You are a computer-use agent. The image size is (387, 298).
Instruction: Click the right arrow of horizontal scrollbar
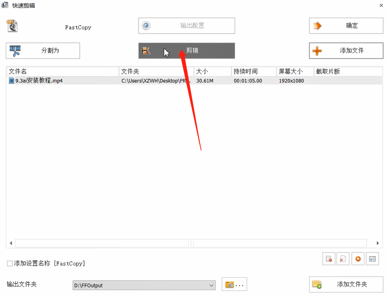[378, 243]
